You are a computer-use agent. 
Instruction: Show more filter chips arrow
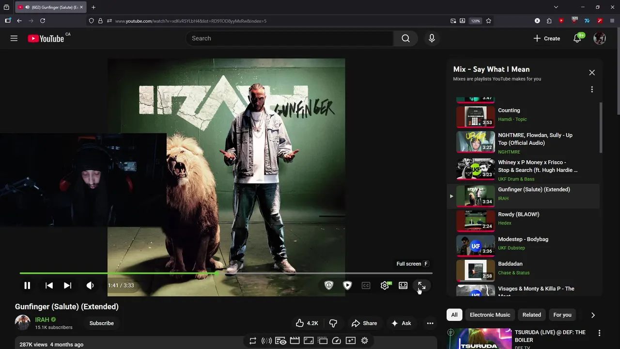click(x=593, y=315)
